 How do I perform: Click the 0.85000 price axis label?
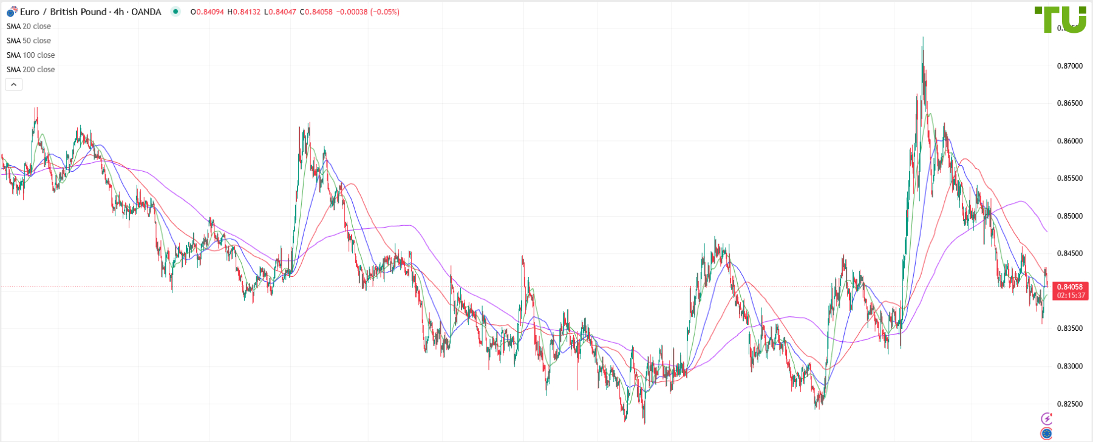point(1070,216)
